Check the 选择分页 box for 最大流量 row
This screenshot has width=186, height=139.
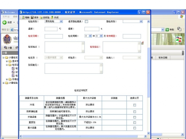click(135, 128)
